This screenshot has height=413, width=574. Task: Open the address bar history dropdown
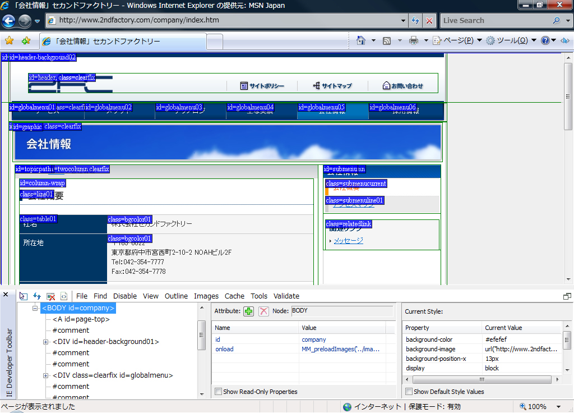coord(402,21)
